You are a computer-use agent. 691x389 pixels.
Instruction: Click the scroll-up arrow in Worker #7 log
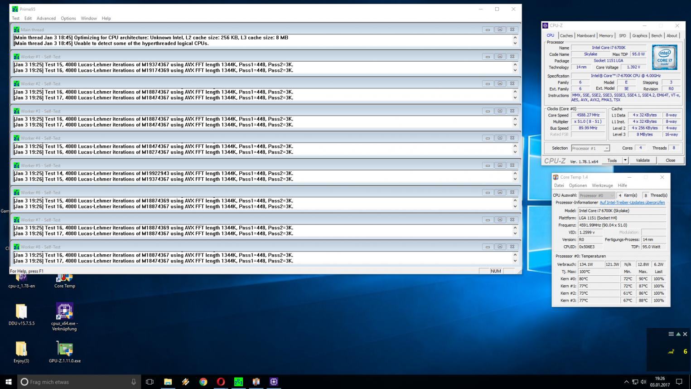click(515, 228)
